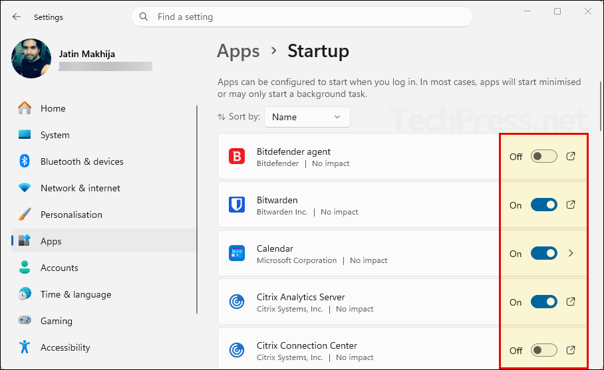Image resolution: width=604 pixels, height=370 pixels.
Task: Disable Bitwarden startup toggle
Action: [x=544, y=205]
